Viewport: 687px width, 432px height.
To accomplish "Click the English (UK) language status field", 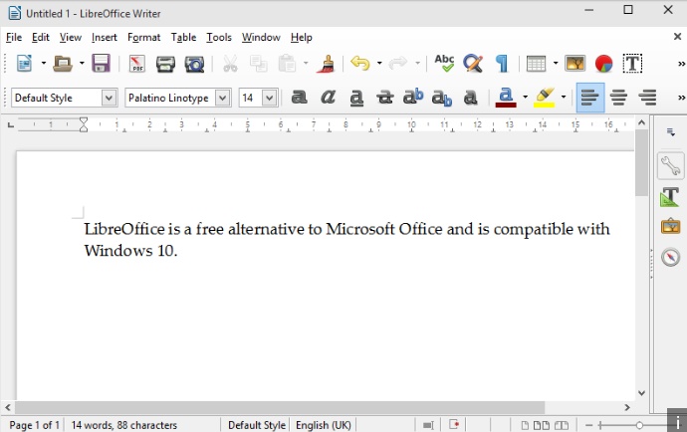I will click(323, 425).
